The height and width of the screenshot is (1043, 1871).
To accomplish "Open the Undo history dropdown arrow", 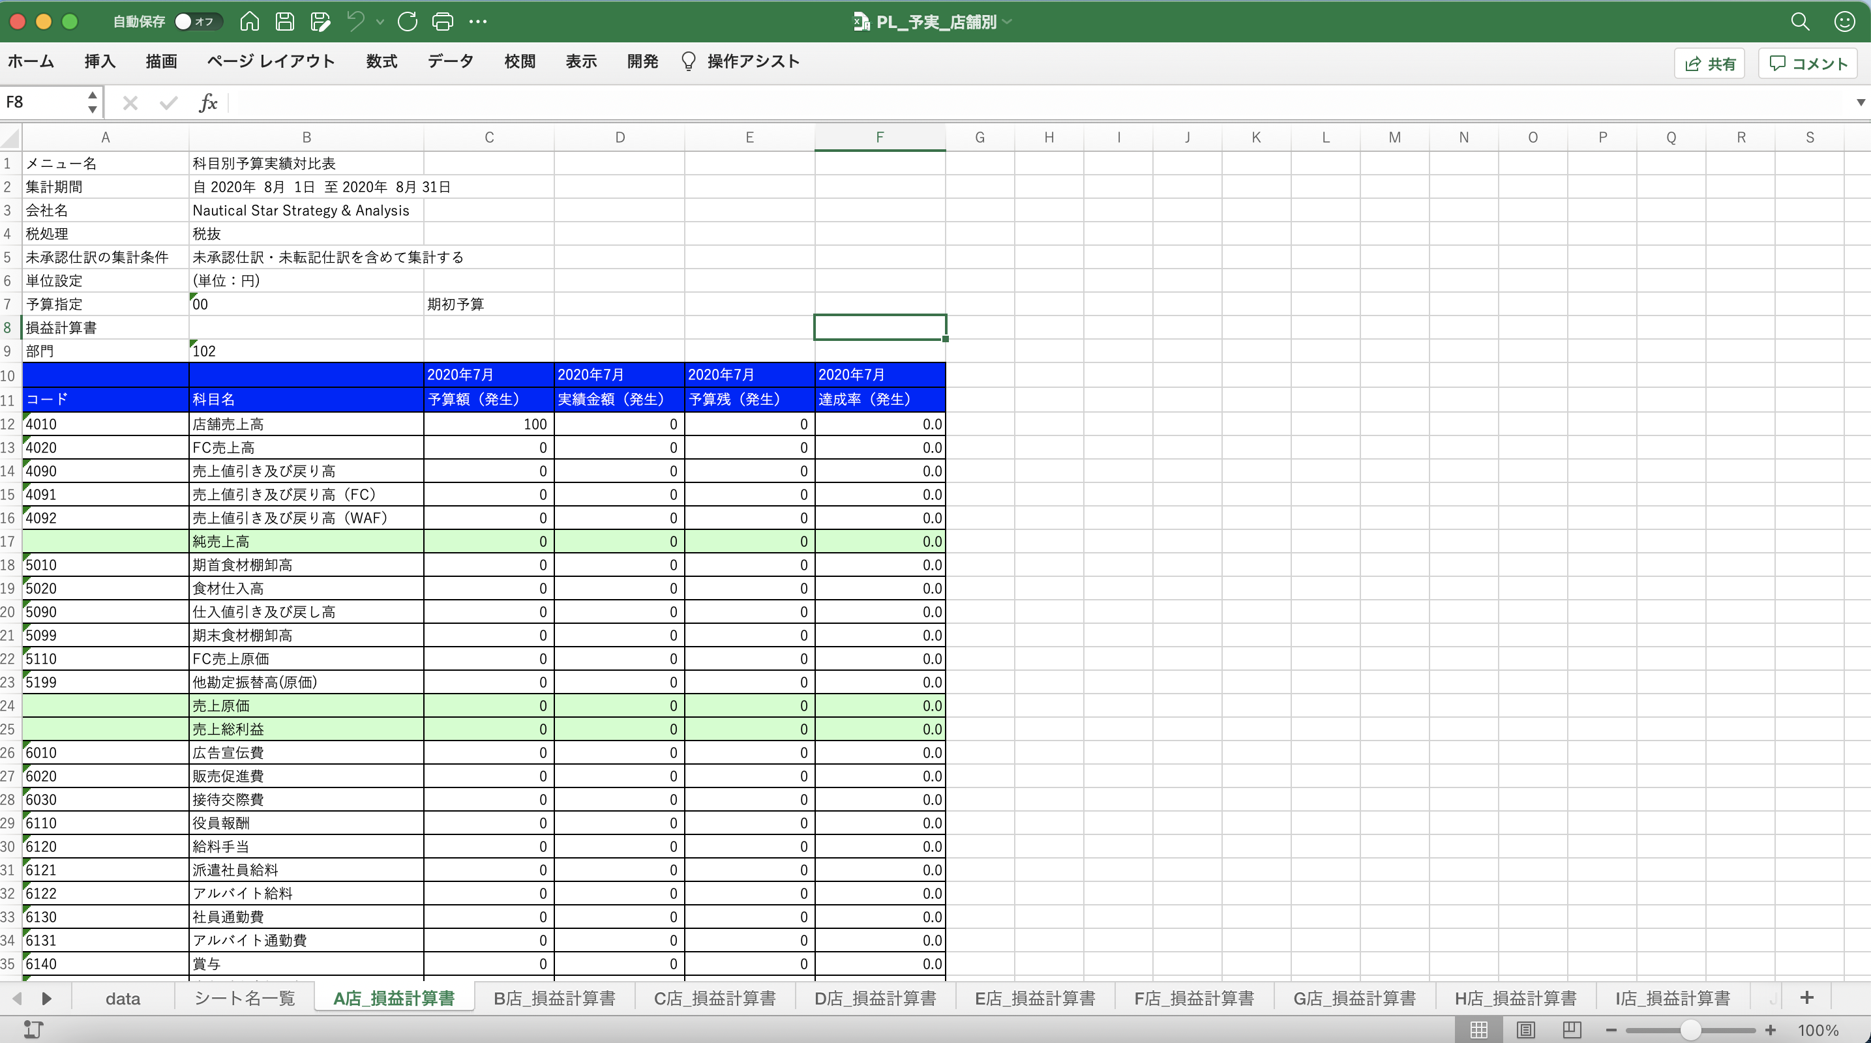I will click(x=380, y=22).
